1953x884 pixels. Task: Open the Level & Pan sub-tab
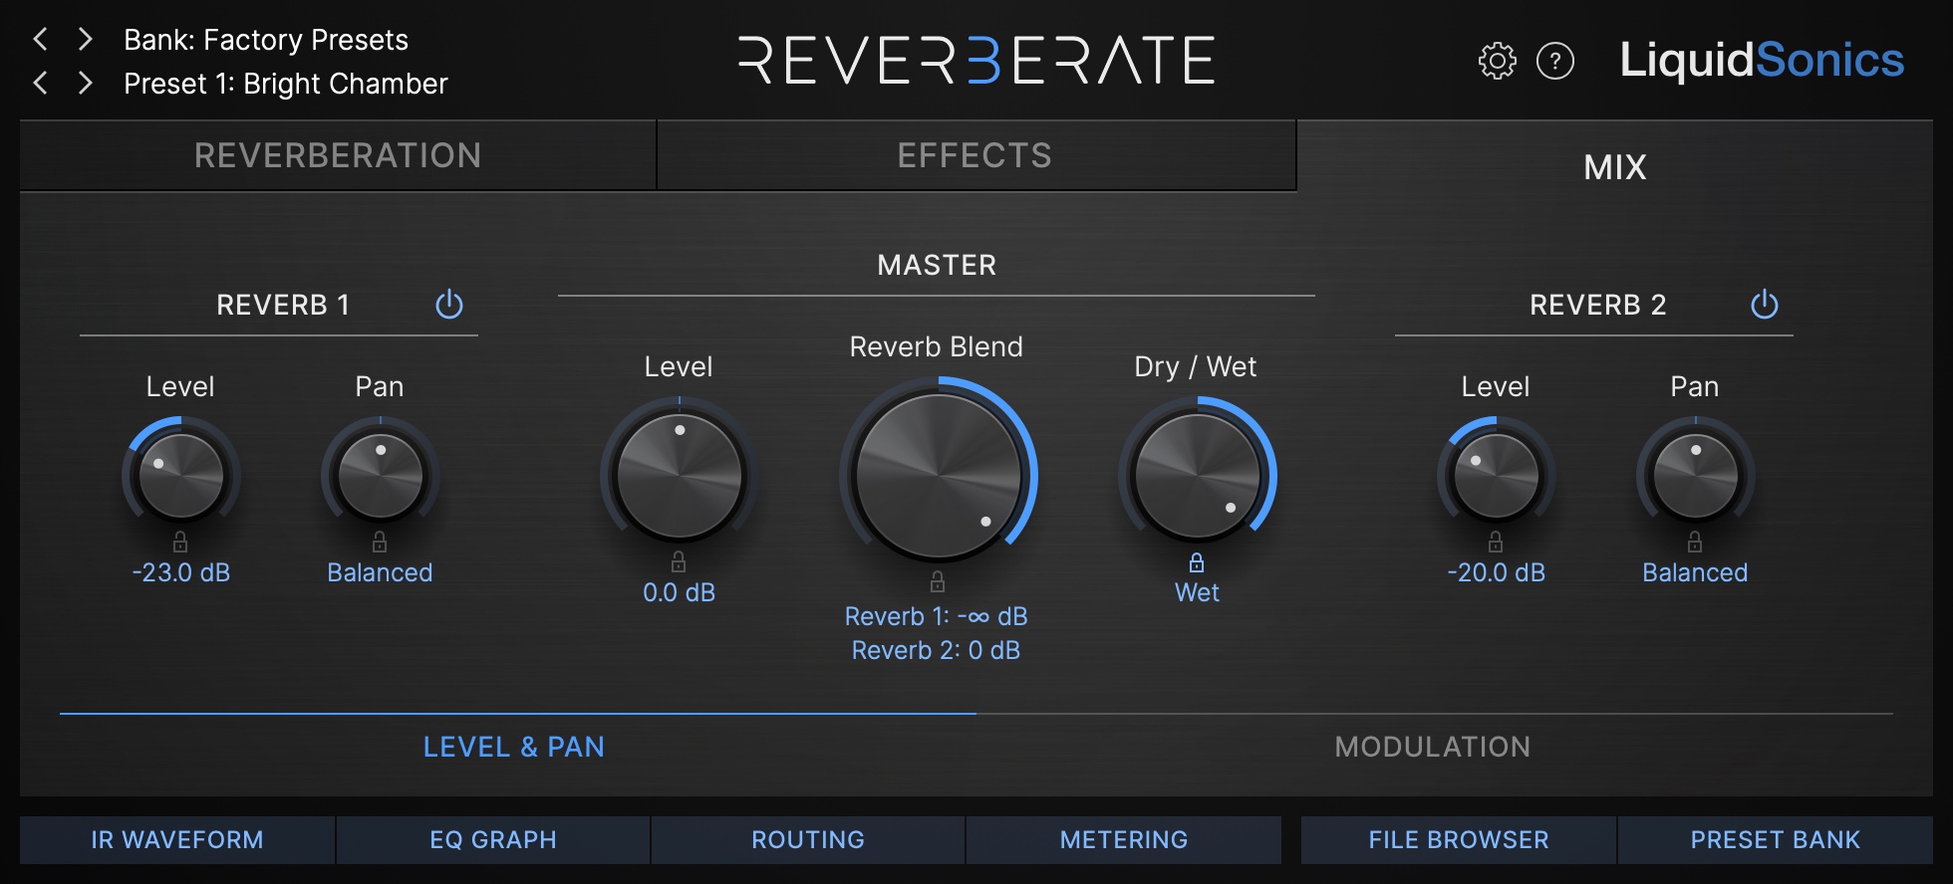(514, 747)
